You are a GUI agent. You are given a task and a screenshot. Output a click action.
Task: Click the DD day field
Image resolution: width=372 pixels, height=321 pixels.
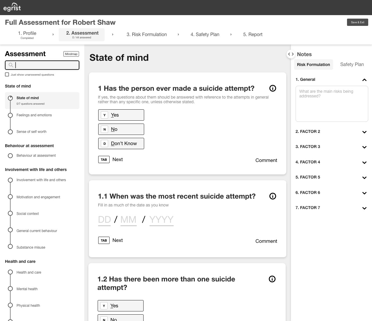point(104,220)
